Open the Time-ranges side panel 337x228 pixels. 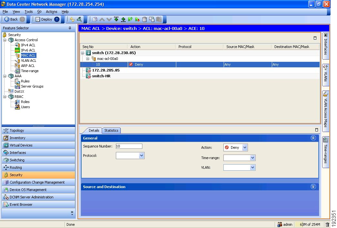325,151
